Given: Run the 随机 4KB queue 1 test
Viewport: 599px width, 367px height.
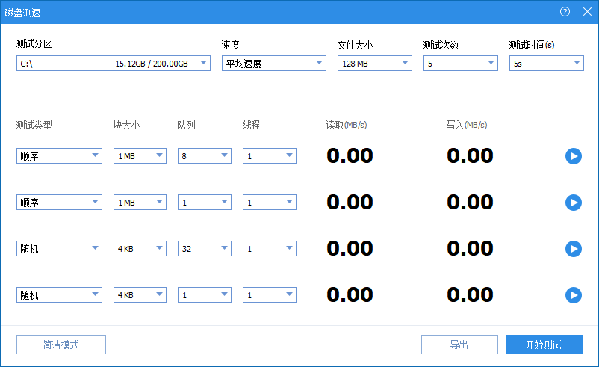Looking at the screenshot, I should coord(574,295).
